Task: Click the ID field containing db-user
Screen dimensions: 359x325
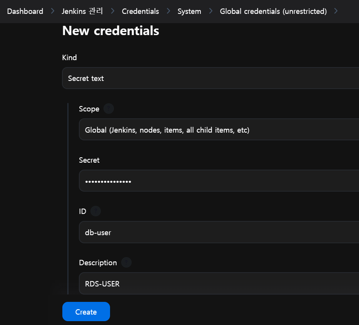Action: point(219,232)
